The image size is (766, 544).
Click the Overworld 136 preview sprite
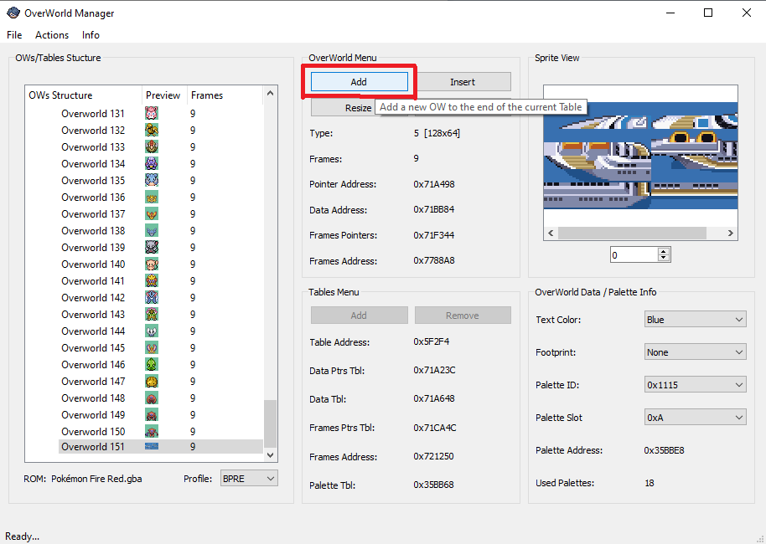tap(152, 198)
